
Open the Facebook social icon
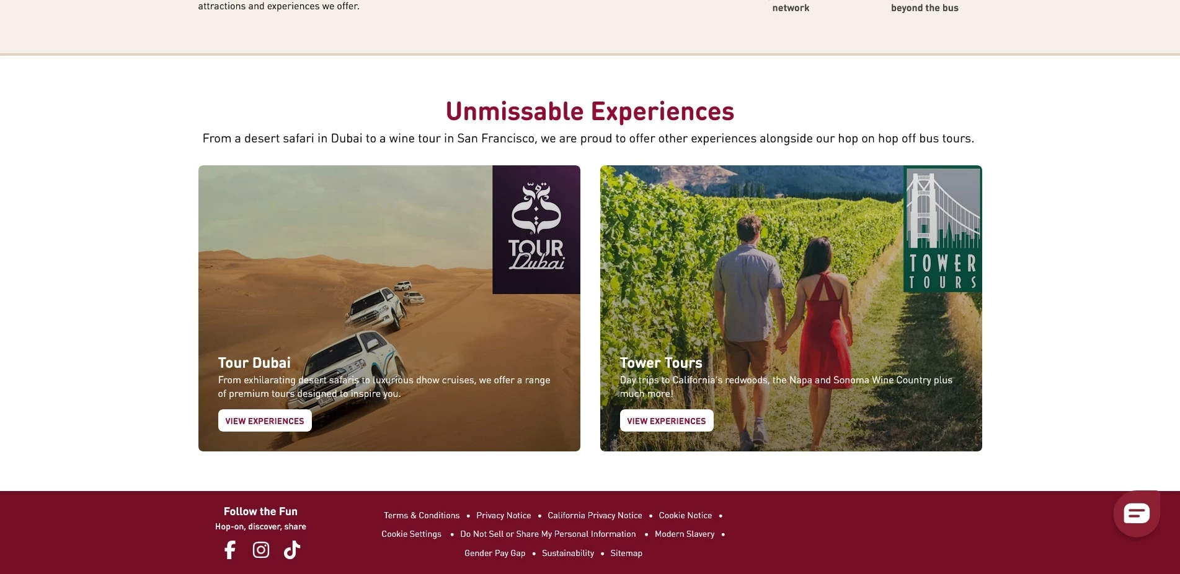pyautogui.click(x=230, y=550)
